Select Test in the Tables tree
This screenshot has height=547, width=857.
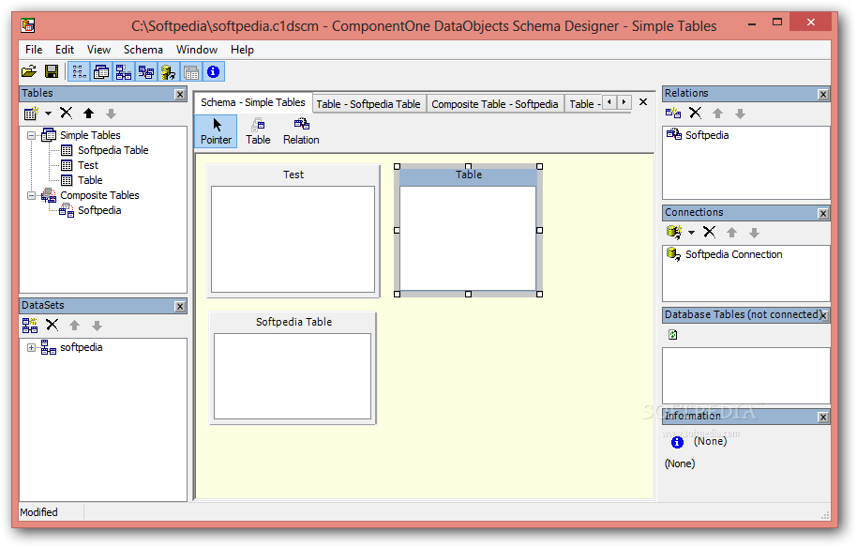coord(87,165)
